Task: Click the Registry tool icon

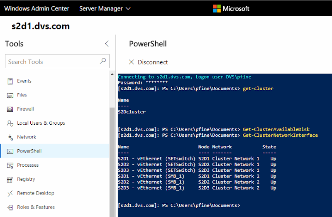Action: [x=10, y=180]
